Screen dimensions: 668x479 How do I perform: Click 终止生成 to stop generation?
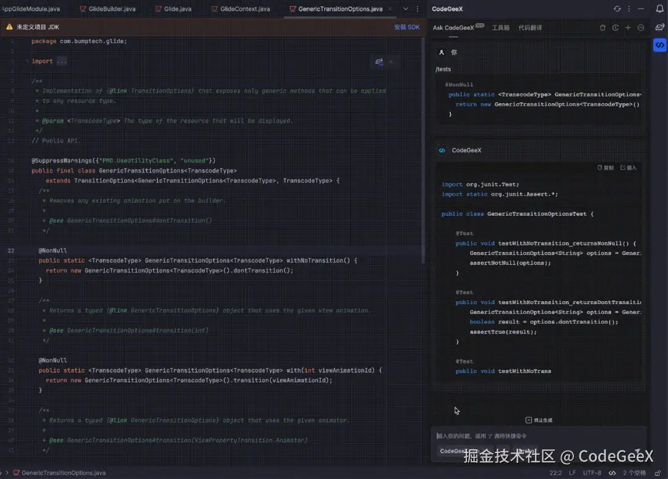(539, 420)
